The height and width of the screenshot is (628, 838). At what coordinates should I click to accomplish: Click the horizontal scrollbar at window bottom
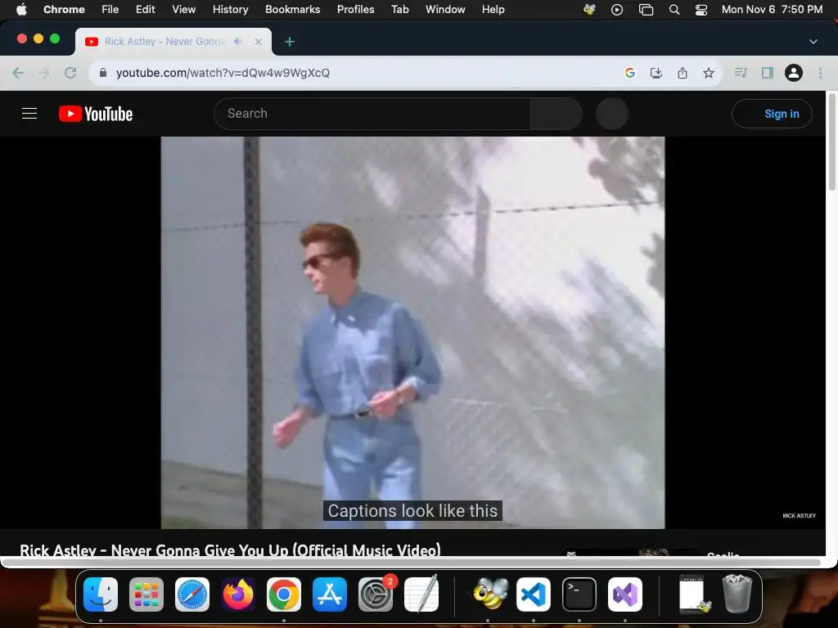coord(412,563)
